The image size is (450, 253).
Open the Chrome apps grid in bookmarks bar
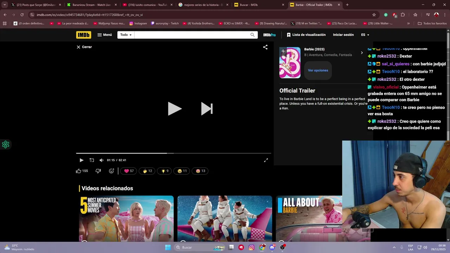point(5,24)
